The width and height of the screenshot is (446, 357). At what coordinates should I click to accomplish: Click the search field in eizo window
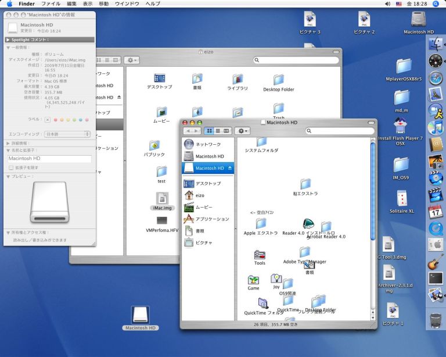[296, 60]
